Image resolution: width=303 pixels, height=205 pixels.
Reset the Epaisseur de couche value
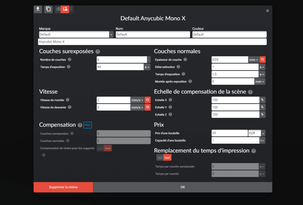tap(262, 60)
